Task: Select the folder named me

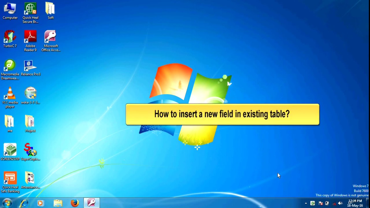Action: [10, 124]
